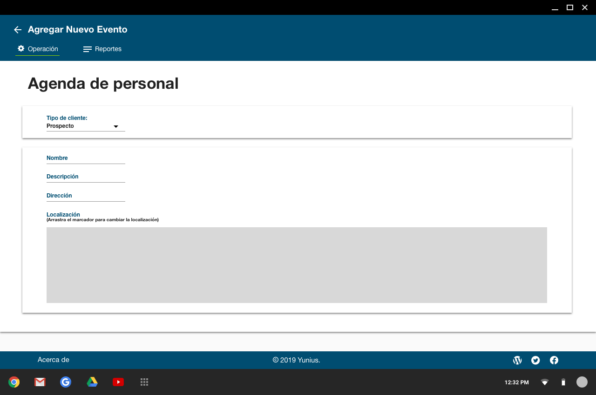Click the Acerca de footer link
This screenshot has width=596, height=395.
click(x=54, y=360)
